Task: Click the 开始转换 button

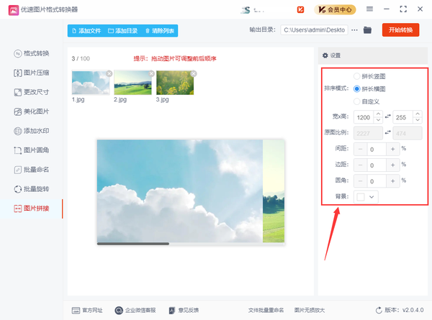Action: point(400,30)
